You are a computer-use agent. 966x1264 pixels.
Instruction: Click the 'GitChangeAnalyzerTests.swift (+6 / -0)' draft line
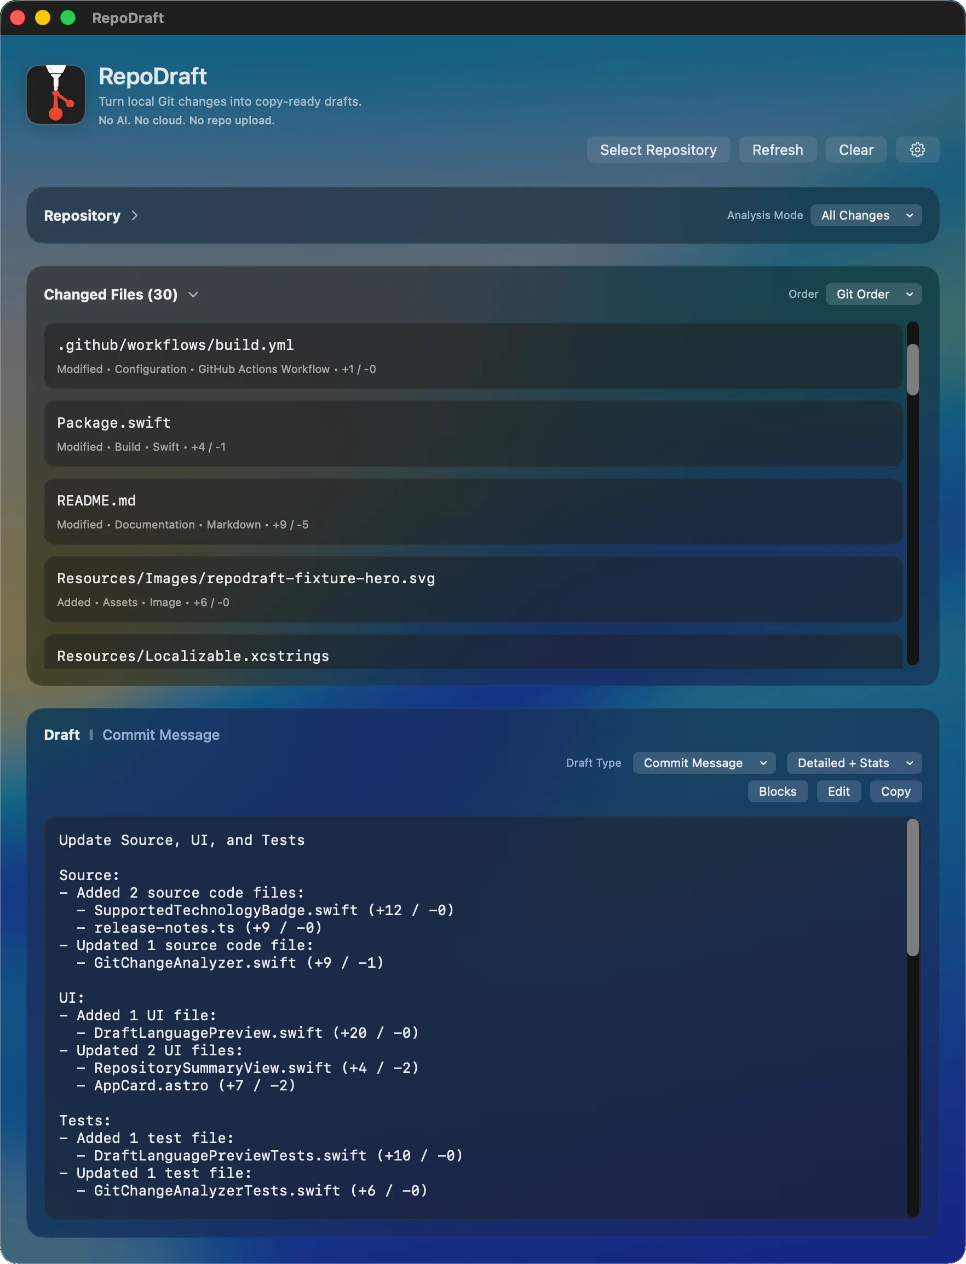[x=261, y=1191]
